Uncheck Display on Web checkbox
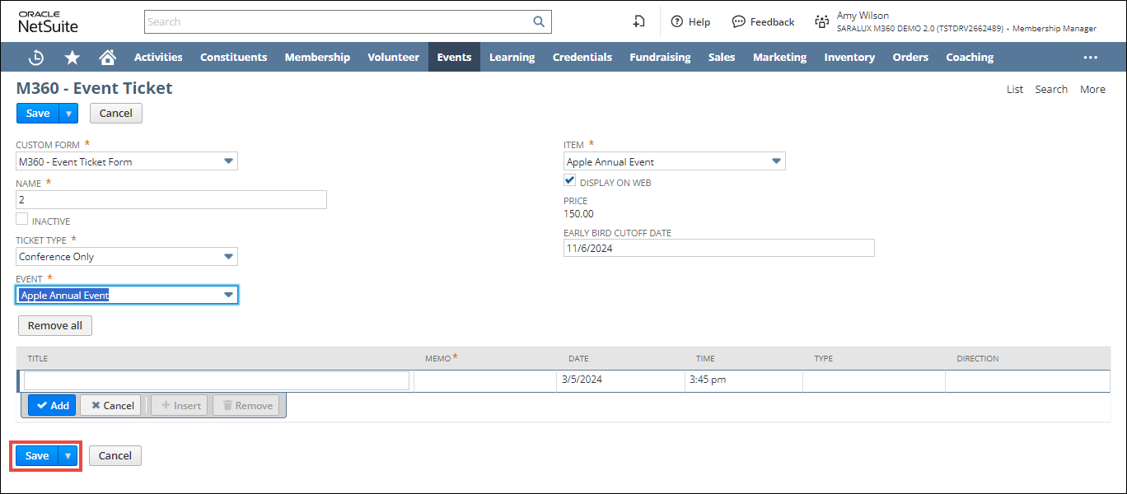Screen dimensions: 1127x494 [570, 181]
